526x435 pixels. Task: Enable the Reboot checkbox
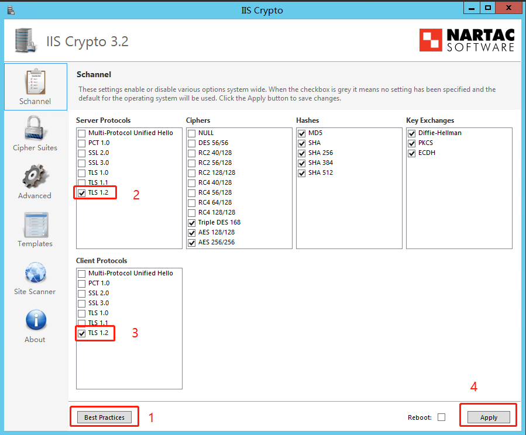point(441,417)
